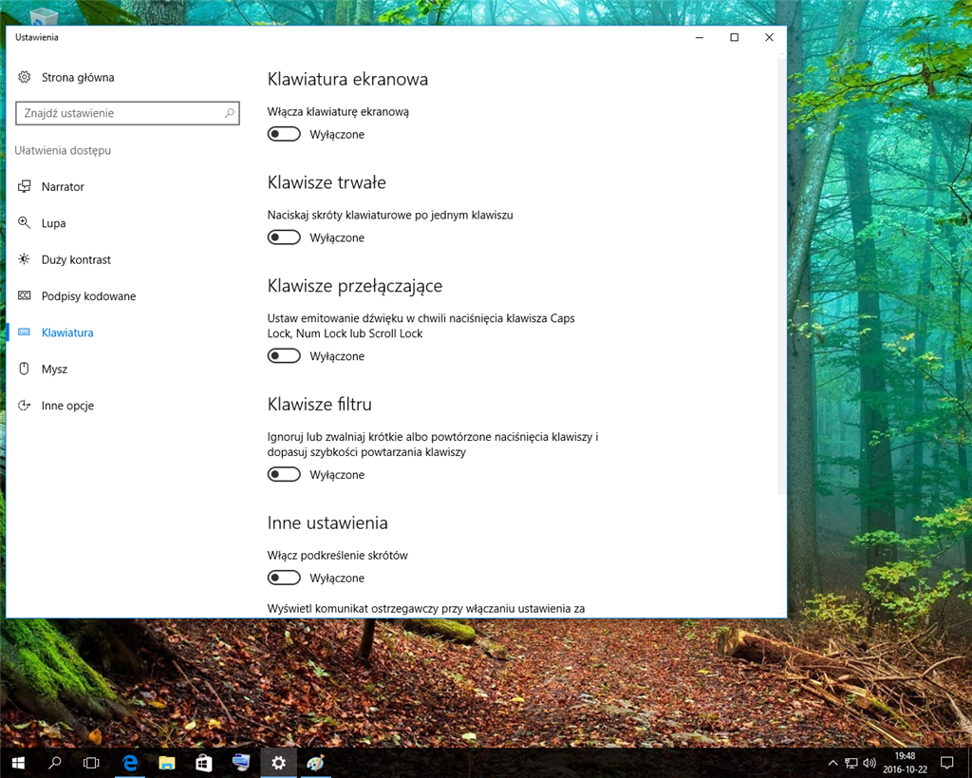The width and height of the screenshot is (972, 778).
Task: Click 'Włącza klawiaturę ekranową' description
Action: click(x=338, y=112)
